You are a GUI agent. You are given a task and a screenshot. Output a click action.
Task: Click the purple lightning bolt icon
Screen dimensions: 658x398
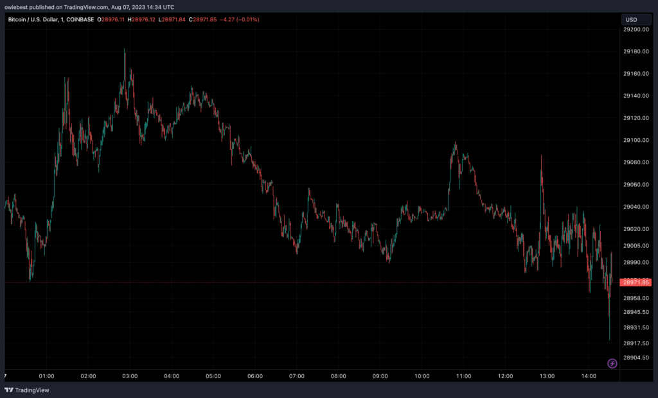pyautogui.click(x=612, y=363)
